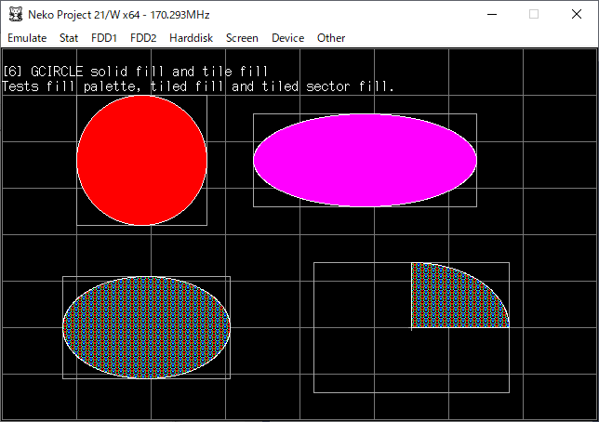This screenshot has height=422, width=599.
Task: Open the Harddisk menu
Action: 191,38
